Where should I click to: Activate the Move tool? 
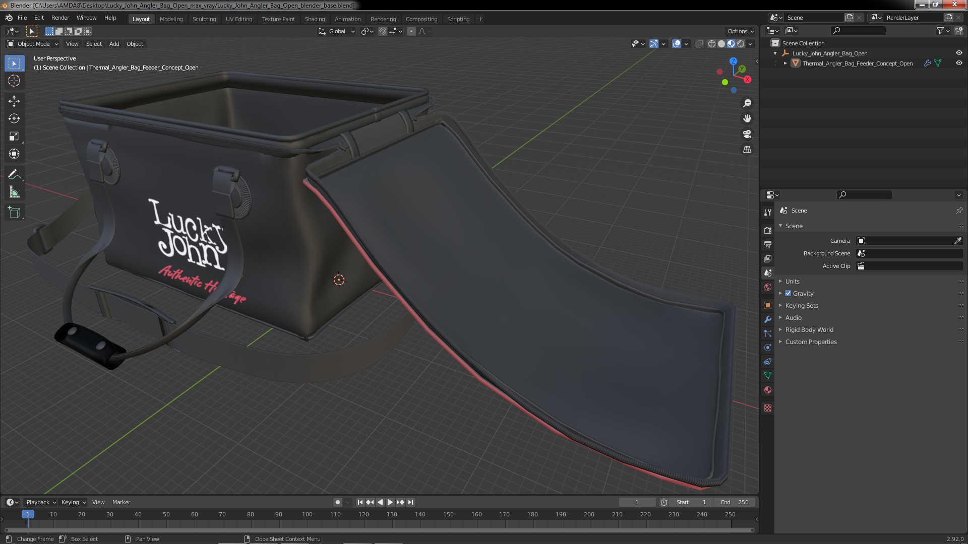14,101
